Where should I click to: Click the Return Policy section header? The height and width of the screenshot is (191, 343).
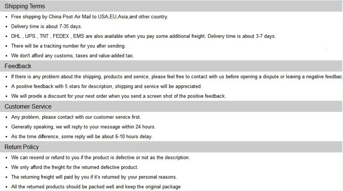[22, 147]
